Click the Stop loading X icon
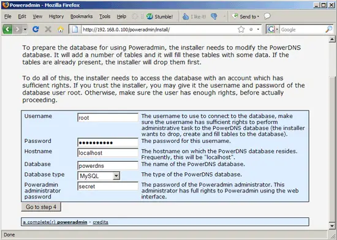 point(48,29)
